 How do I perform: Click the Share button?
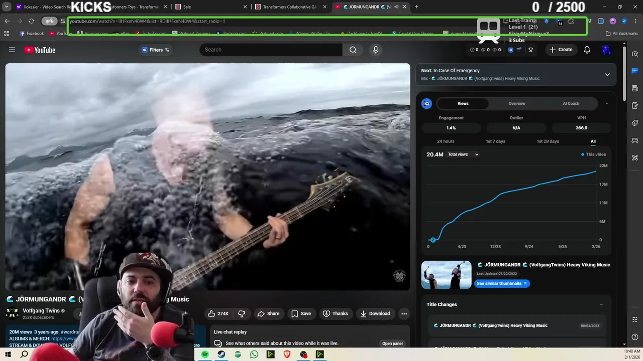268,313
